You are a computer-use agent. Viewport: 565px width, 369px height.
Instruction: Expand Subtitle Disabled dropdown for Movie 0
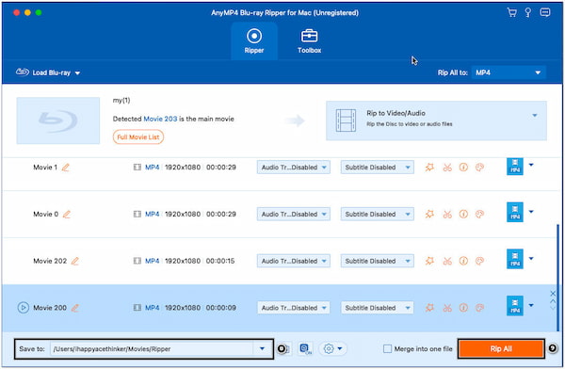(378, 214)
